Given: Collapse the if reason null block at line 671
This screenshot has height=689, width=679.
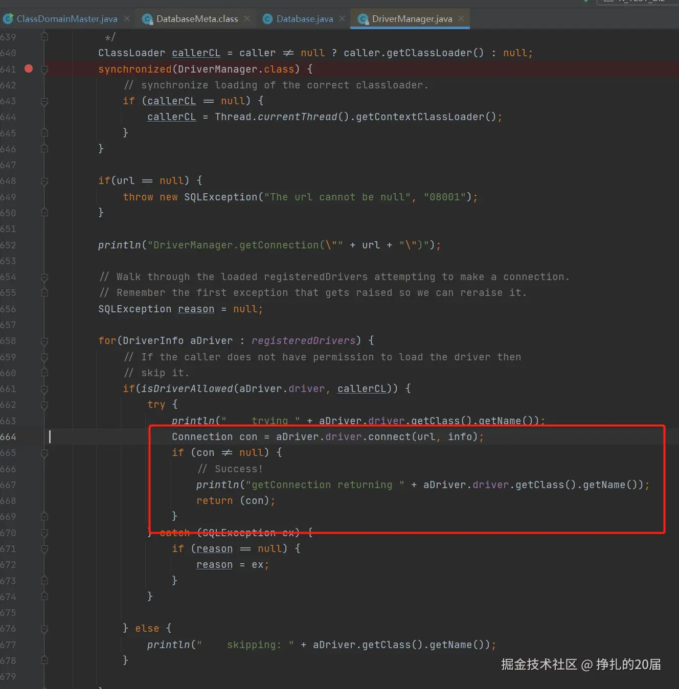Looking at the screenshot, I should click(x=44, y=549).
